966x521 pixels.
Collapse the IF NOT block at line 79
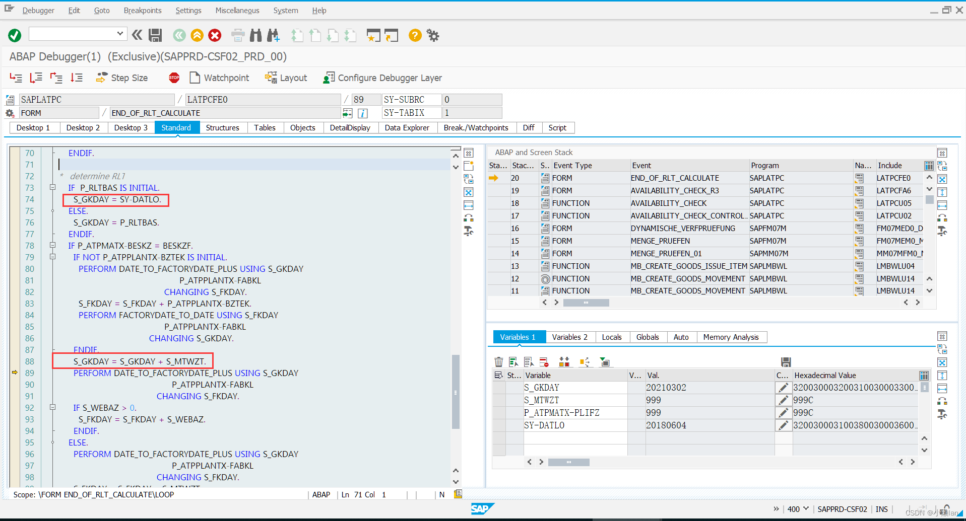[52, 257]
